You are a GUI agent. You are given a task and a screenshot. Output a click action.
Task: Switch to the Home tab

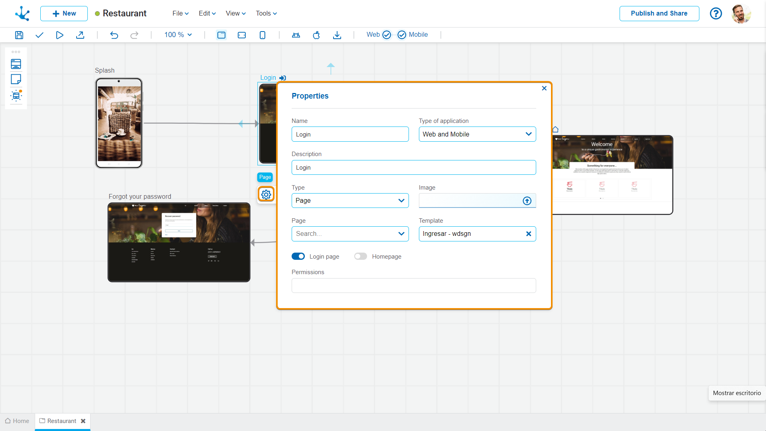coord(17,421)
